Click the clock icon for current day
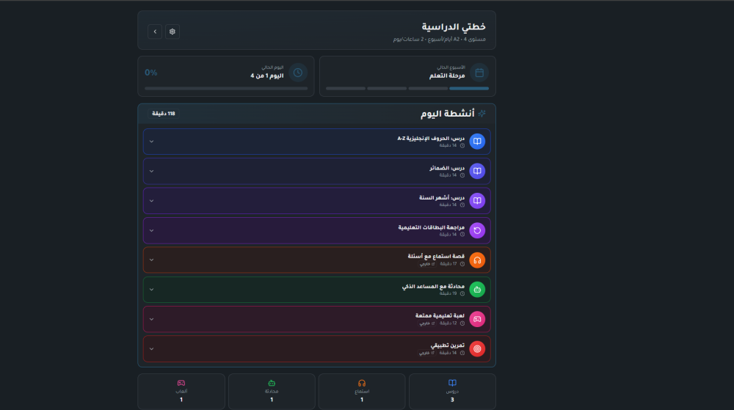The height and width of the screenshot is (410, 734). pyautogui.click(x=297, y=72)
